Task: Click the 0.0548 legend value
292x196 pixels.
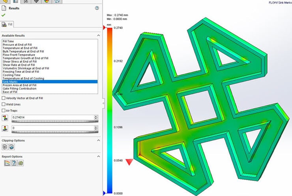Action: pos(118,160)
